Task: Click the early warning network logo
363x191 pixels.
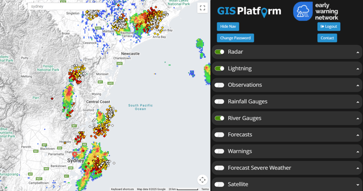Action: click(x=315, y=11)
